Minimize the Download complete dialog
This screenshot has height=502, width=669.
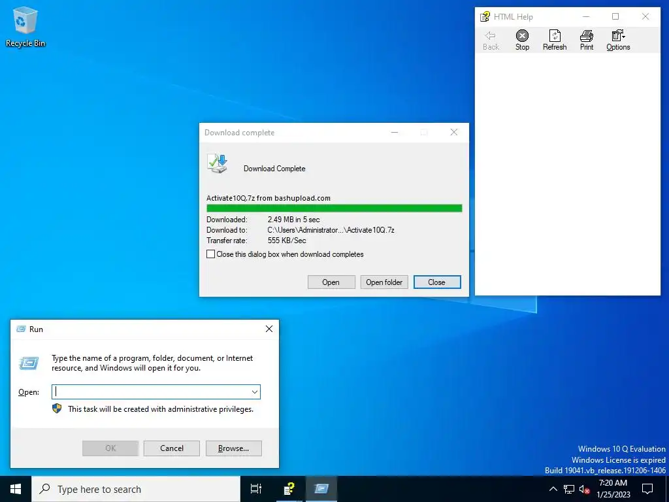pyautogui.click(x=395, y=132)
